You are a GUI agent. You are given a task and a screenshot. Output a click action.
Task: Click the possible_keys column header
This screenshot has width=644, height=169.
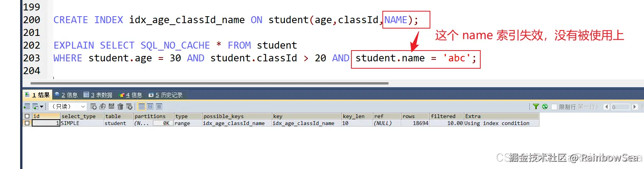[237, 116]
